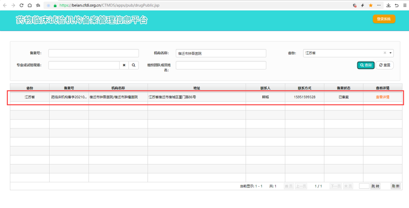Click the orange bookmark star icon
Viewport: 409px width, 208px height.
[371, 5]
